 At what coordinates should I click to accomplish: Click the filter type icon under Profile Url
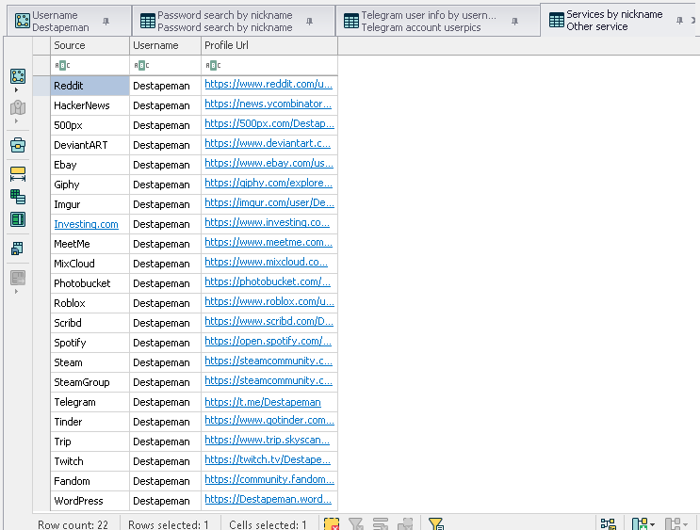click(213, 66)
